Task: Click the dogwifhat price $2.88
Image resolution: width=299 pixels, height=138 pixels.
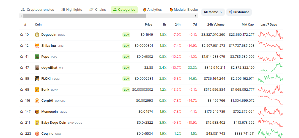Action: coord(149,68)
